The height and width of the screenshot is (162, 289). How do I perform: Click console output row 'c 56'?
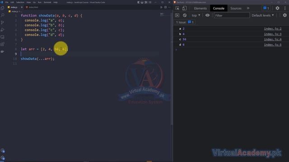pyautogui.click(x=231, y=39)
